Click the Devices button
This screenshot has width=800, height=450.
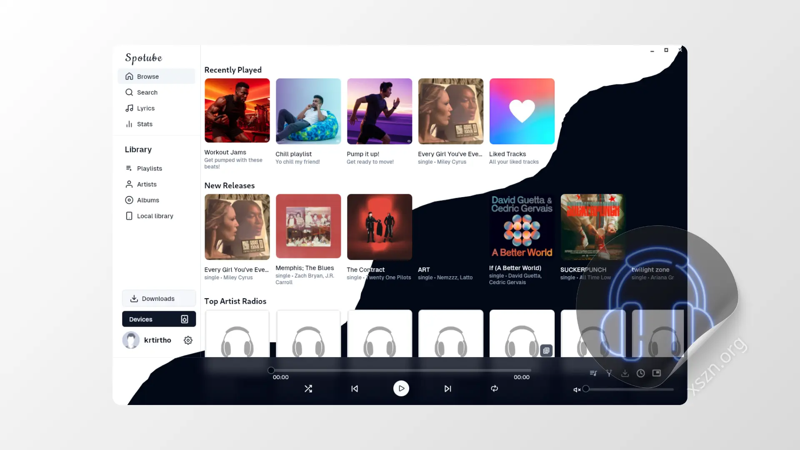[x=158, y=319]
